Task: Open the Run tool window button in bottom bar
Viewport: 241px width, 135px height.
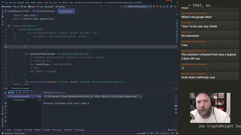Action: click(x=8, y=130)
